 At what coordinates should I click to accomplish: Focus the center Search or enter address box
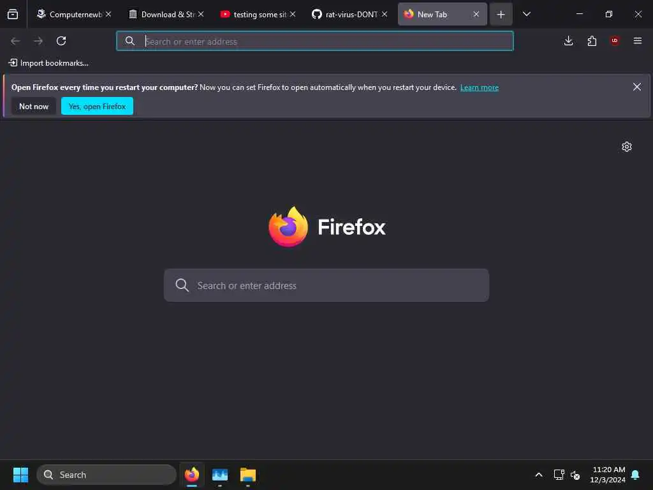pyautogui.click(x=326, y=285)
